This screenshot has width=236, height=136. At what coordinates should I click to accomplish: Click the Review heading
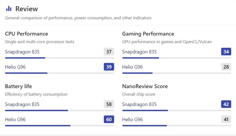click(27, 9)
